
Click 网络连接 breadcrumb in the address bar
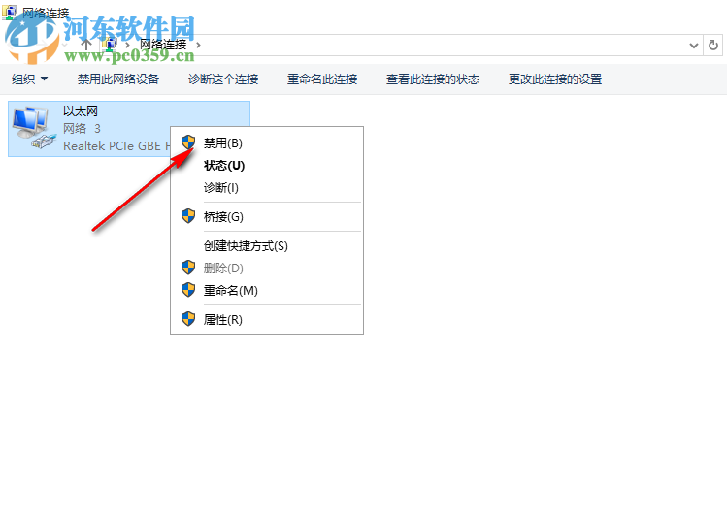pyautogui.click(x=163, y=45)
